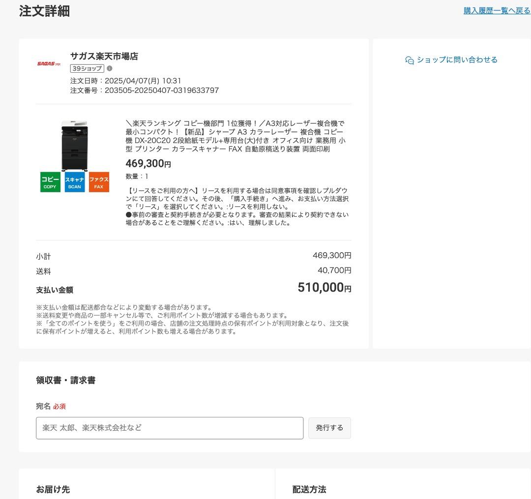Click the orange ファクス FAX badge

[x=99, y=182]
